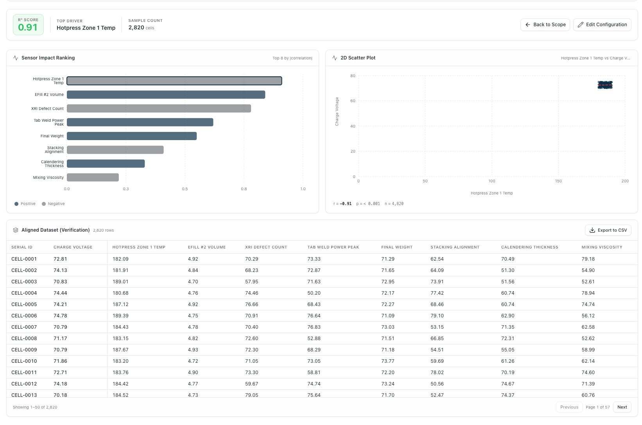Viewport: 642px width, 425px height.
Task: Click the Tab Weld Power Peak column header
Action: tap(333, 247)
